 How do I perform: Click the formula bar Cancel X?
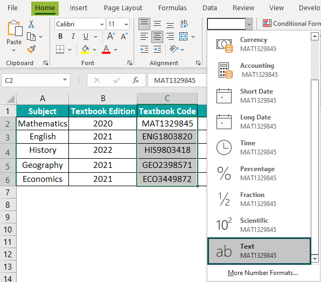[x=97, y=80]
